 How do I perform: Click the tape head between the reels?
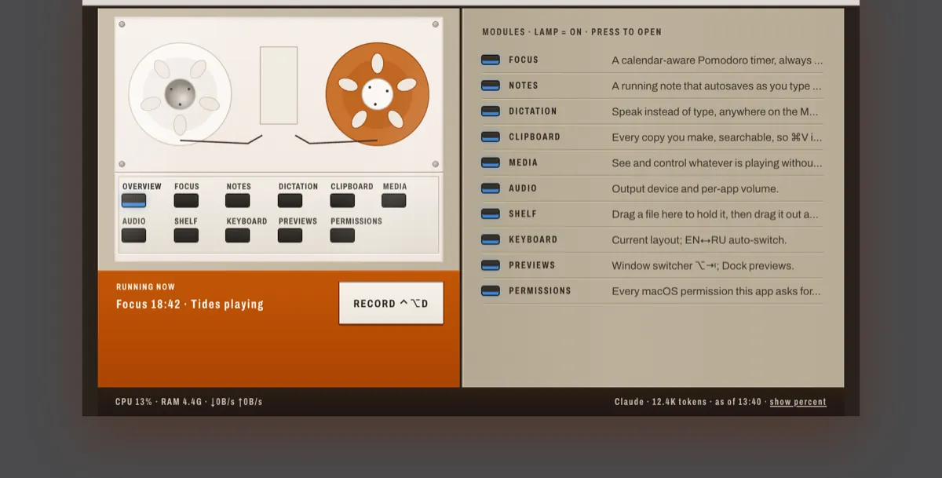[x=279, y=86]
